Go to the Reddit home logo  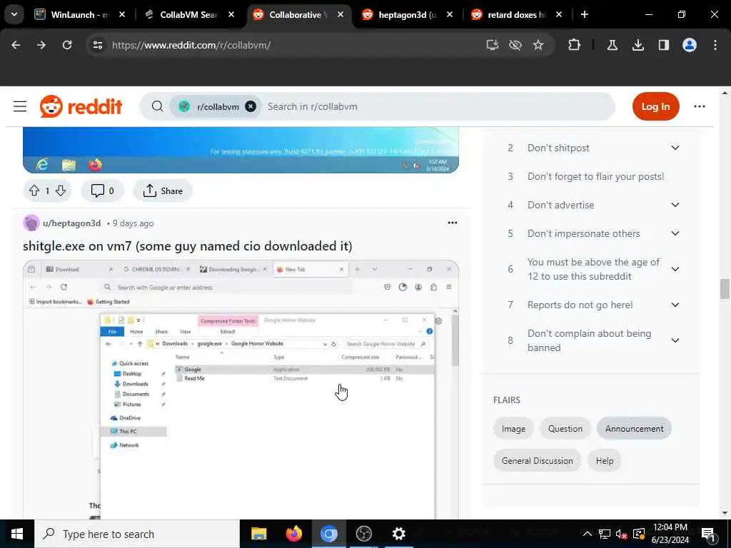[x=81, y=107]
